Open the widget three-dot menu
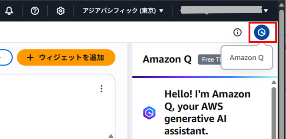This screenshot has width=286, height=139. [102, 89]
